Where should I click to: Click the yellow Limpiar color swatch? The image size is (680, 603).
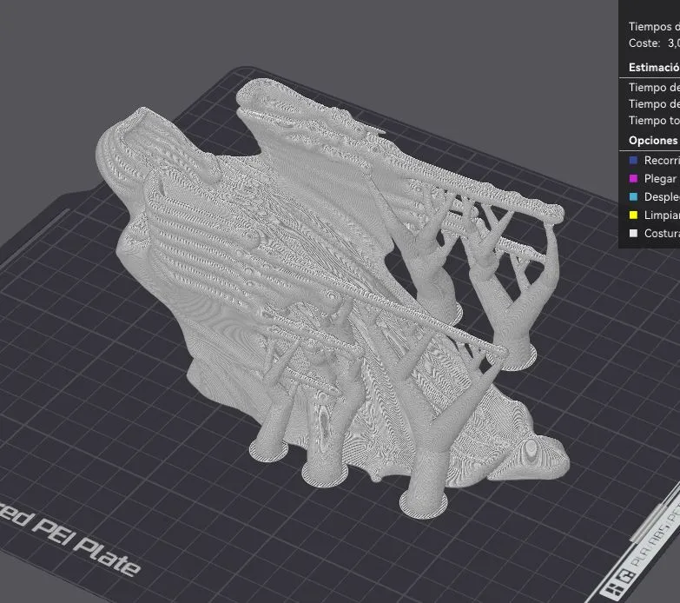coord(633,215)
